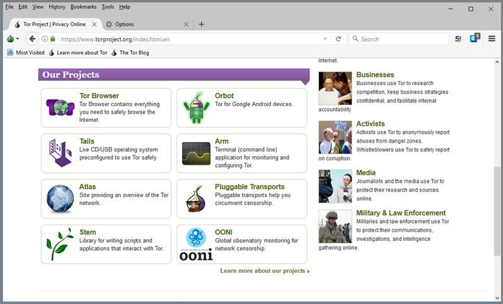Click the Arm graph monitor icon

pos(196,153)
